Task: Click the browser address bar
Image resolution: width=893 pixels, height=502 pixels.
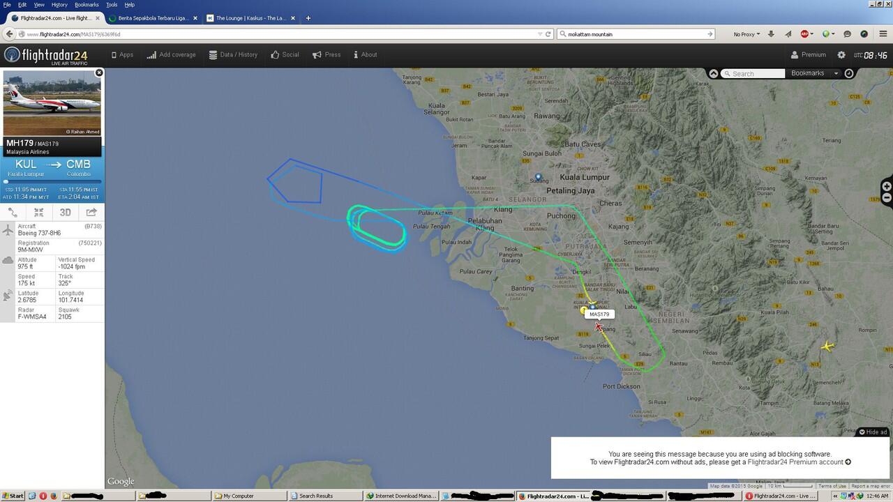Action: click(x=279, y=34)
